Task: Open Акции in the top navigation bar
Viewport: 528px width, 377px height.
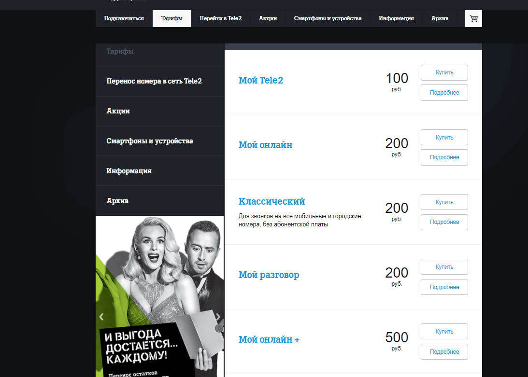Action: (268, 18)
